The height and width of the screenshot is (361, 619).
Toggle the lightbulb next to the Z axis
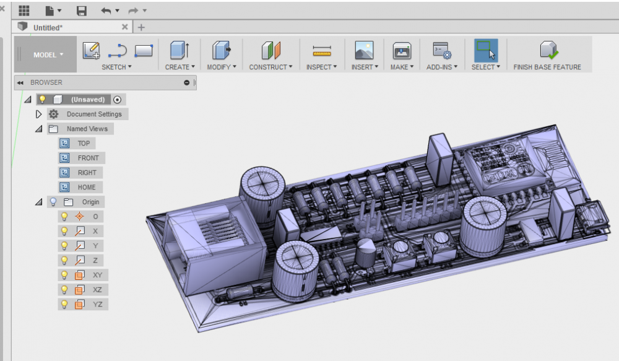click(64, 260)
